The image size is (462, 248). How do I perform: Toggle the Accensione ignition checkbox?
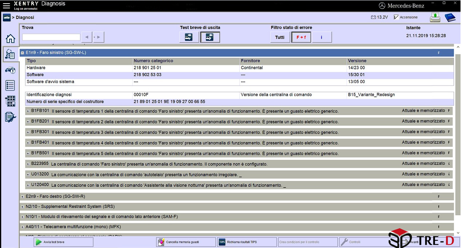pos(396,17)
